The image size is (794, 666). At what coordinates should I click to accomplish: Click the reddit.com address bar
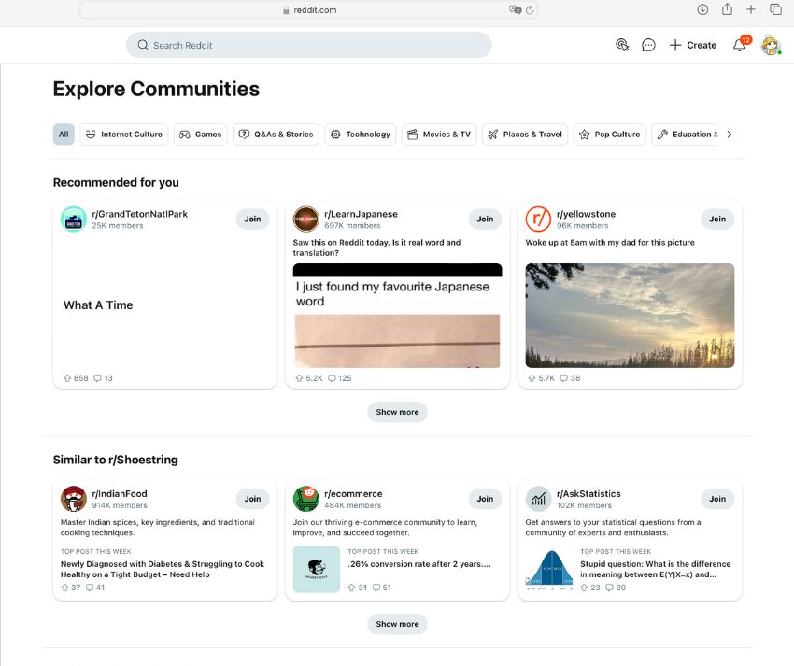pos(309,9)
